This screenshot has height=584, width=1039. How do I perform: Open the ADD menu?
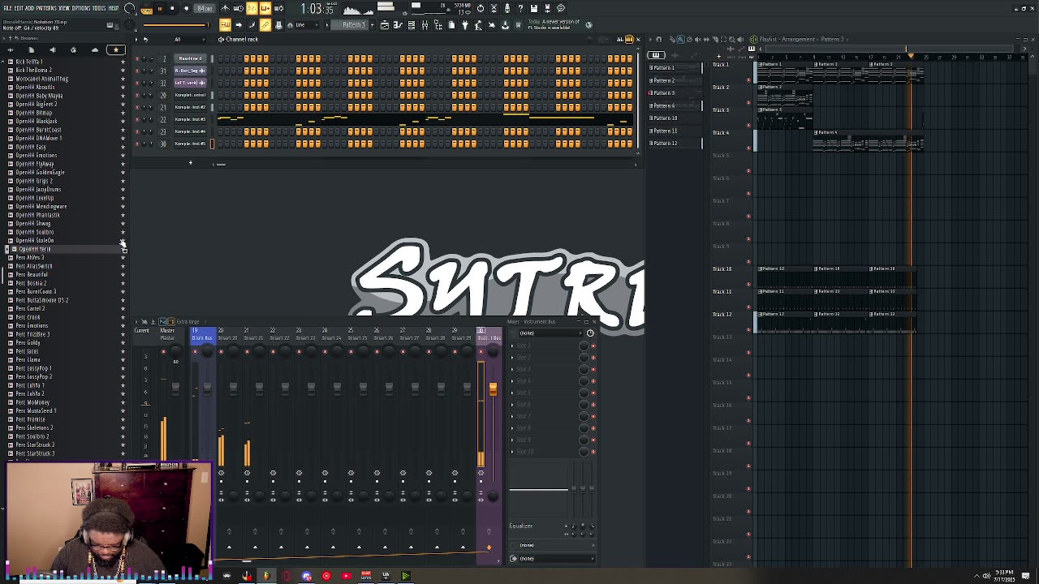point(29,8)
